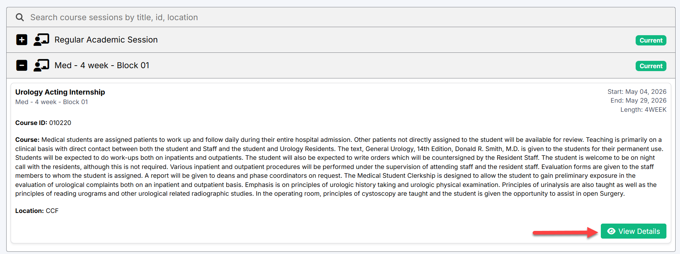
Task: Click the Length: 4WEEK label
Action: [x=643, y=110]
